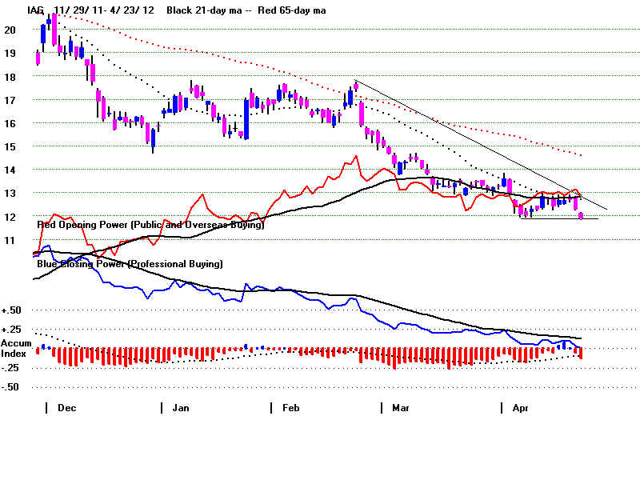Click the tall blue candlestick in late January
Viewport: 640px width, 480px height.
click(x=246, y=117)
